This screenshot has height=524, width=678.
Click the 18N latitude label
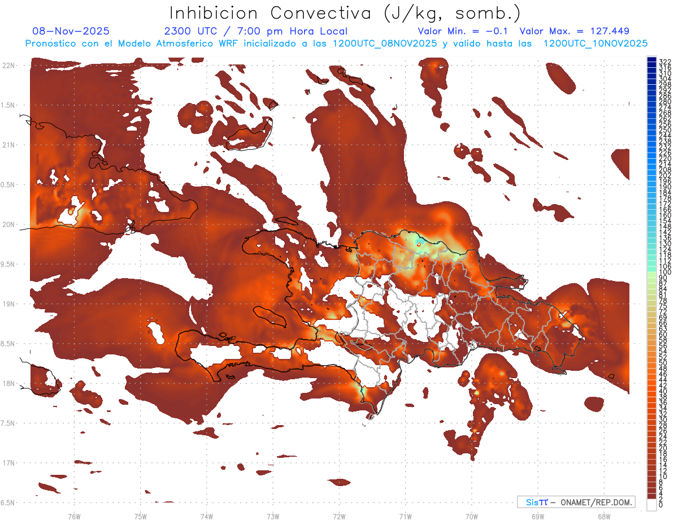pos(8,383)
